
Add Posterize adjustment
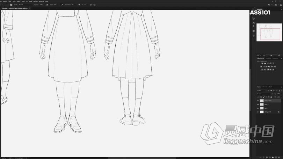(x=265, y=70)
